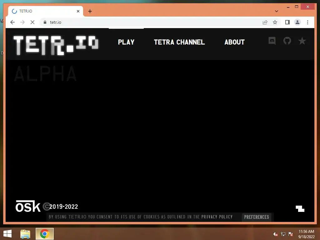
Task: Open the Chrome profile avatar
Action: [297, 22]
